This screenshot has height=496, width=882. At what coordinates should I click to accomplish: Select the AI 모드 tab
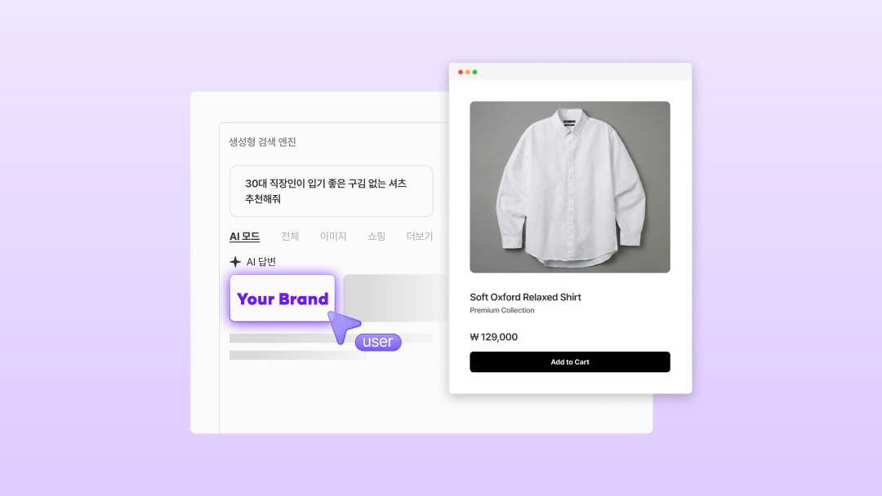(x=245, y=237)
